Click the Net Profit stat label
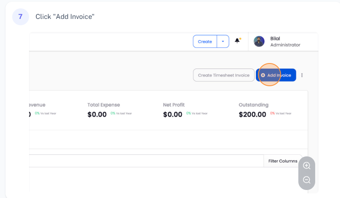 click(x=174, y=105)
